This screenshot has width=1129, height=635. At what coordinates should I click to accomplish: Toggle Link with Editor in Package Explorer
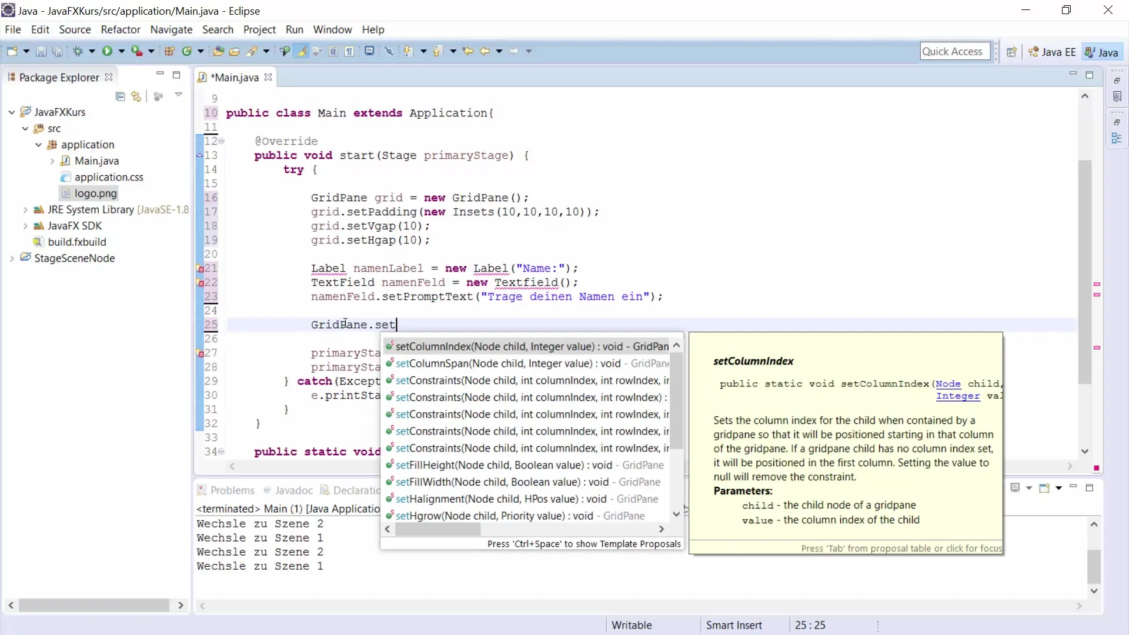(136, 96)
